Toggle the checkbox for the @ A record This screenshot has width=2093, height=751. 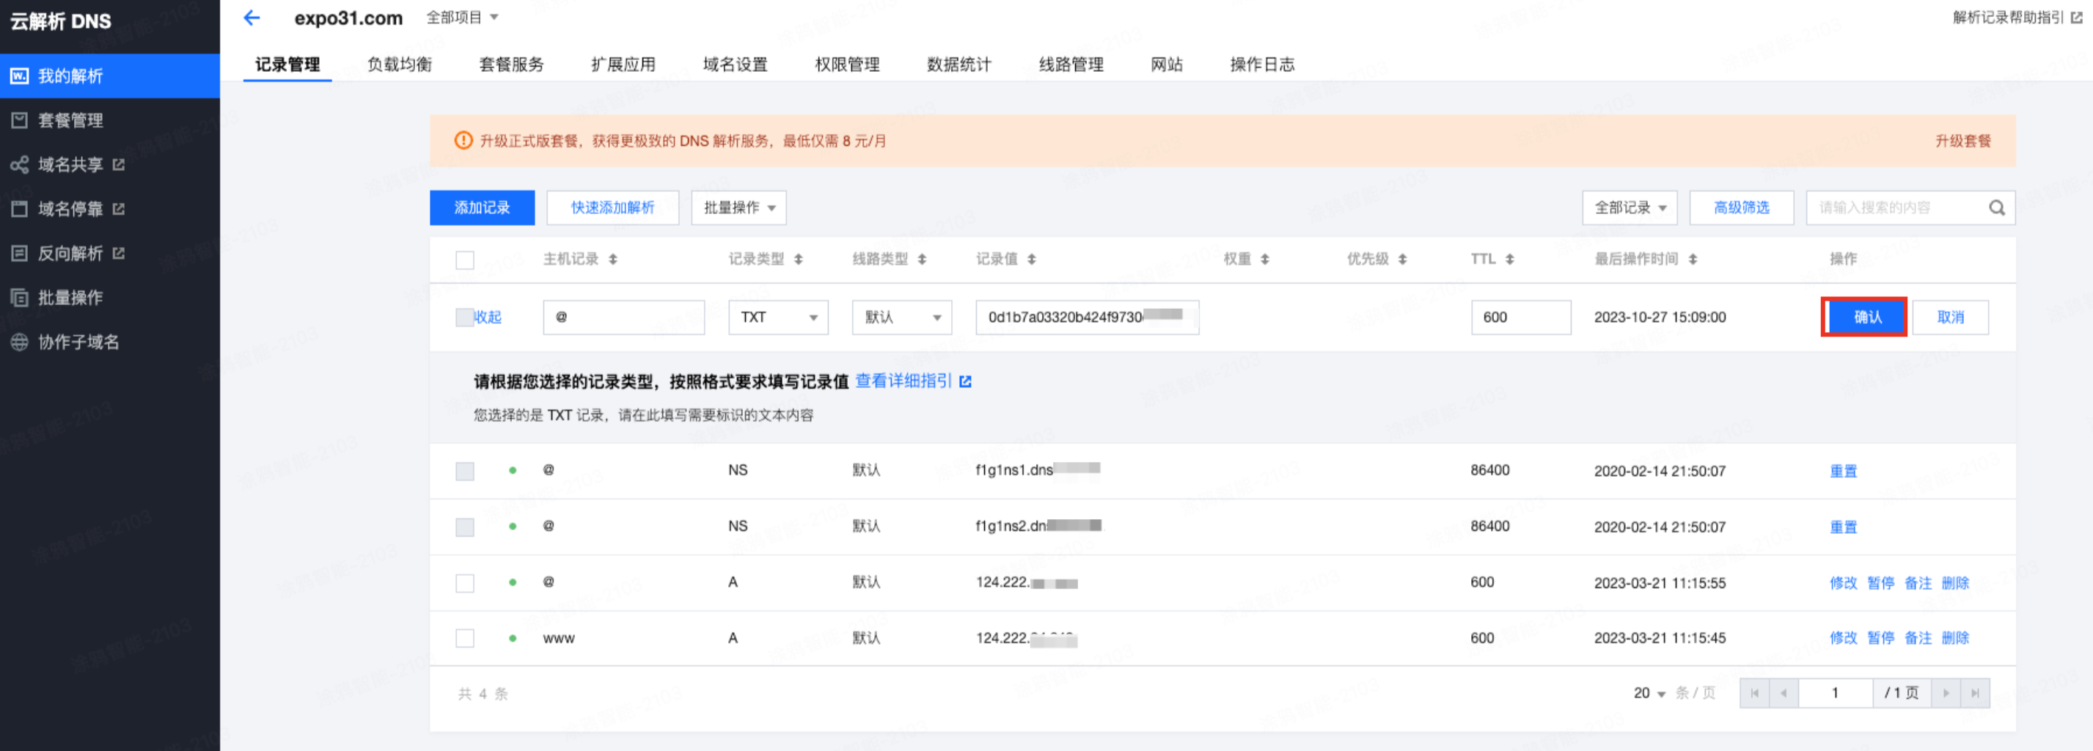click(465, 584)
